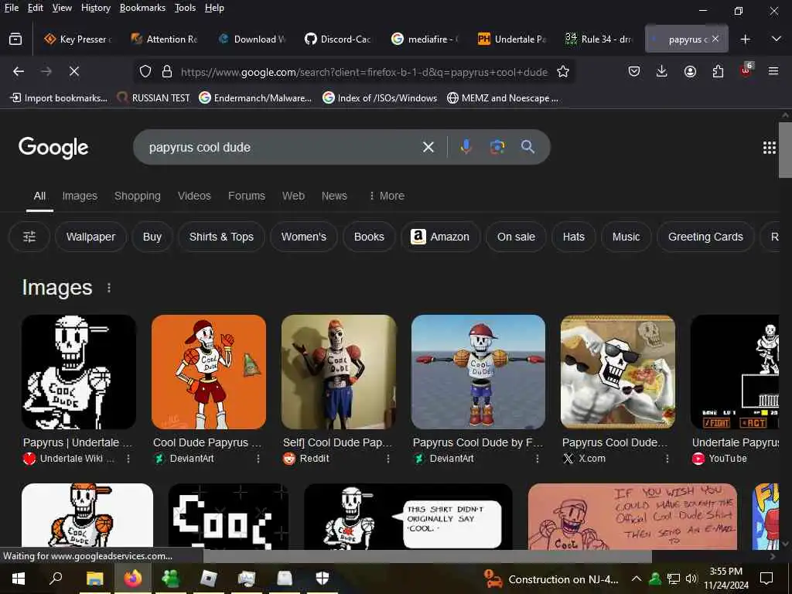The width and height of the screenshot is (792, 594).
Task: Open the volume control in the tray
Action: [x=691, y=579]
